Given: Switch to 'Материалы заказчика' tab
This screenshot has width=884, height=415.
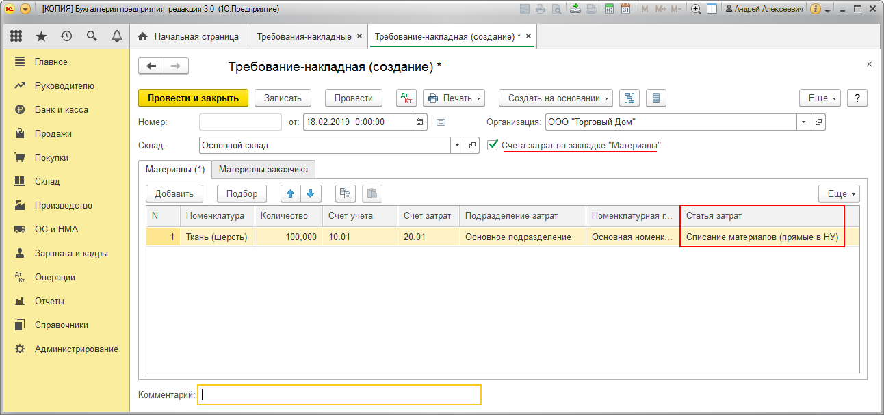Looking at the screenshot, I should click(x=263, y=169).
